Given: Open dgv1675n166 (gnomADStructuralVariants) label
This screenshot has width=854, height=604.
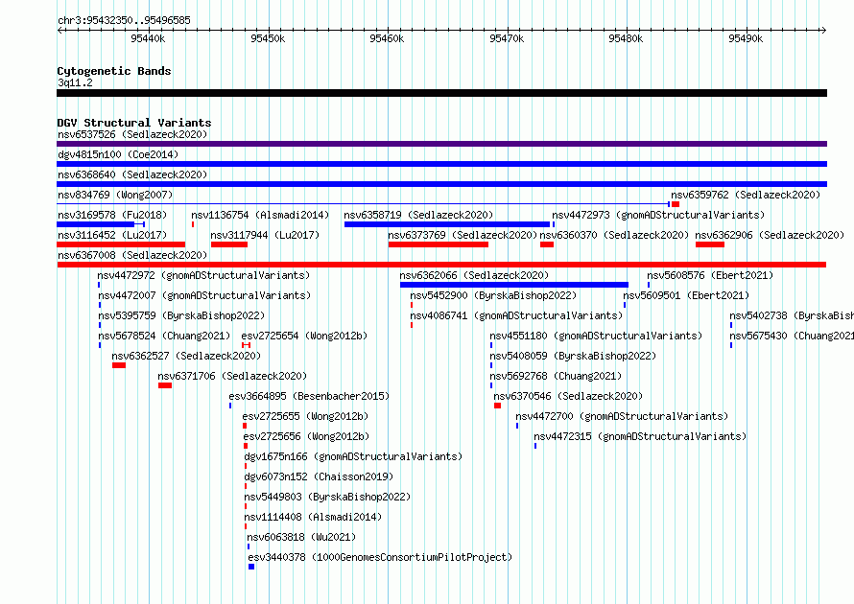Looking at the screenshot, I should pos(353,456).
